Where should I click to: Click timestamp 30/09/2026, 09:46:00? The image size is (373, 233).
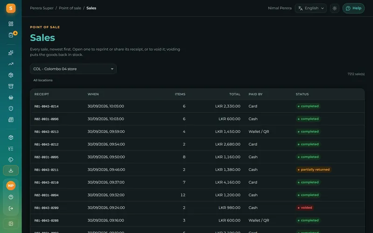(x=106, y=170)
